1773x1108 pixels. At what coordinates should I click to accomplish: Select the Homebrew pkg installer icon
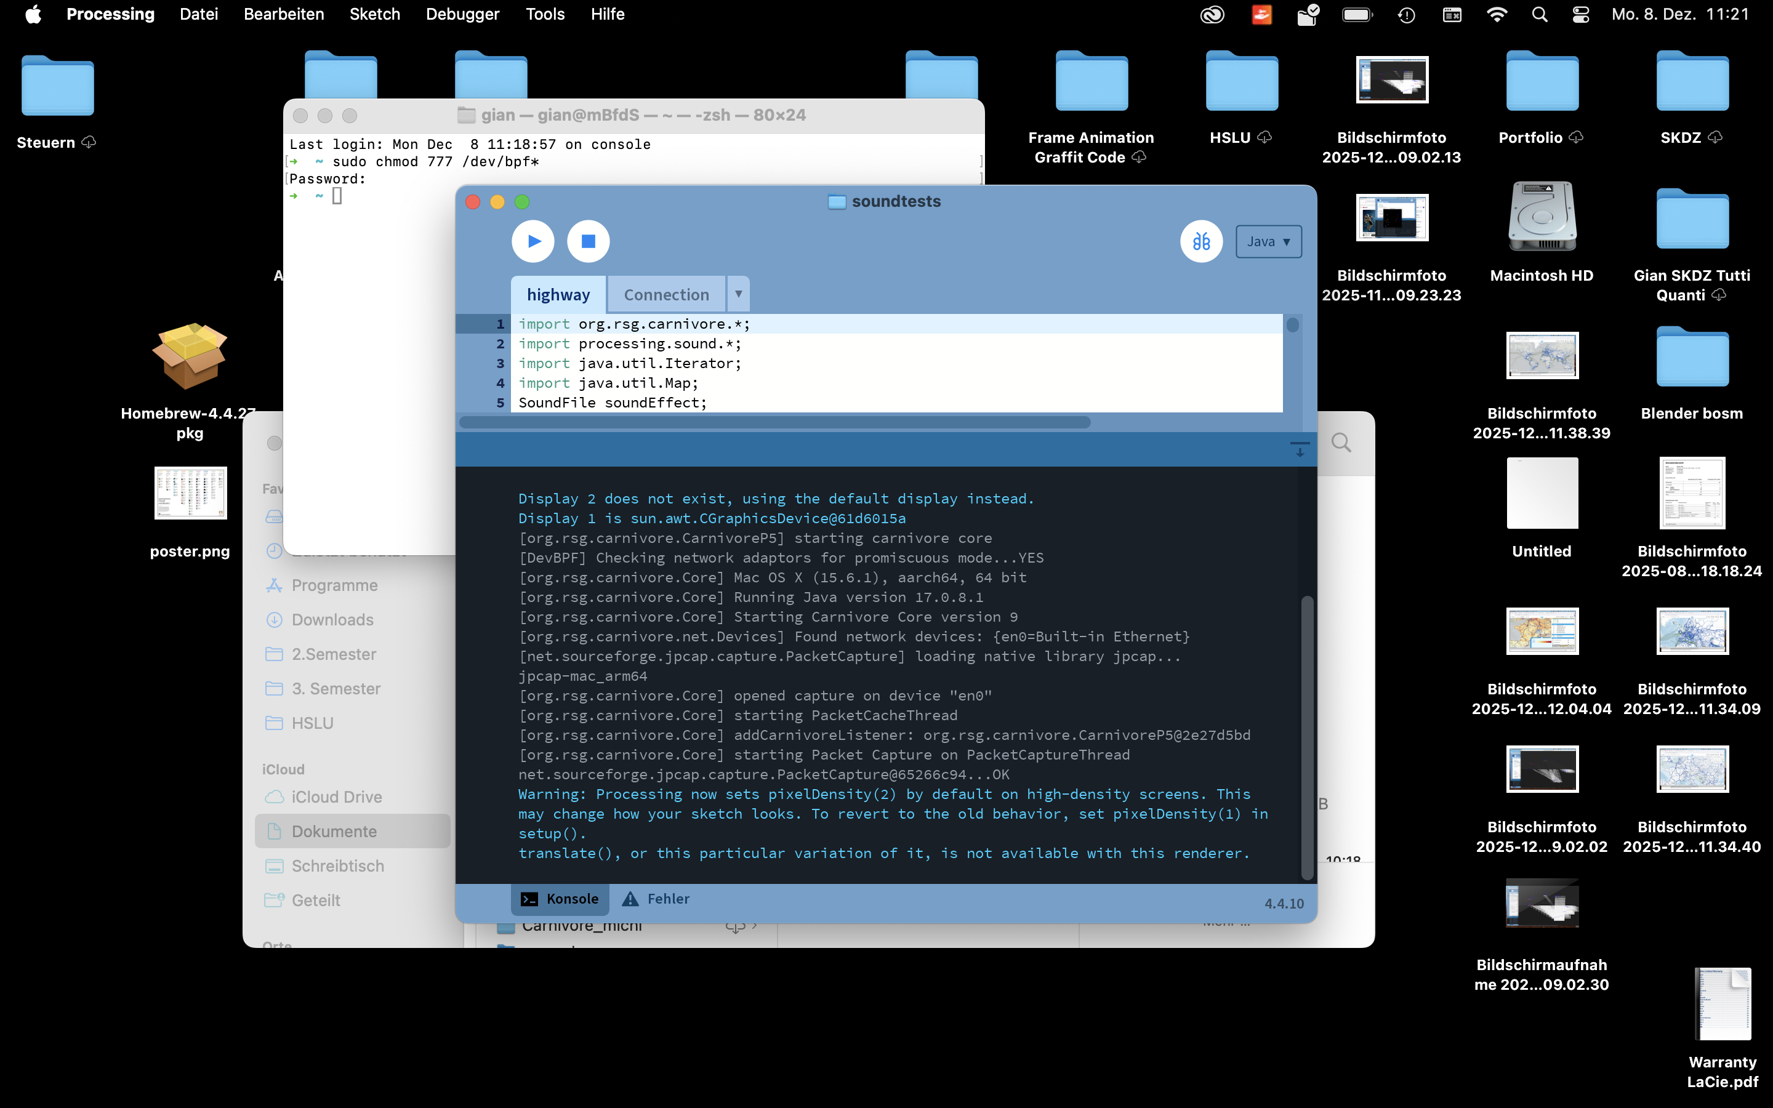[x=190, y=357]
